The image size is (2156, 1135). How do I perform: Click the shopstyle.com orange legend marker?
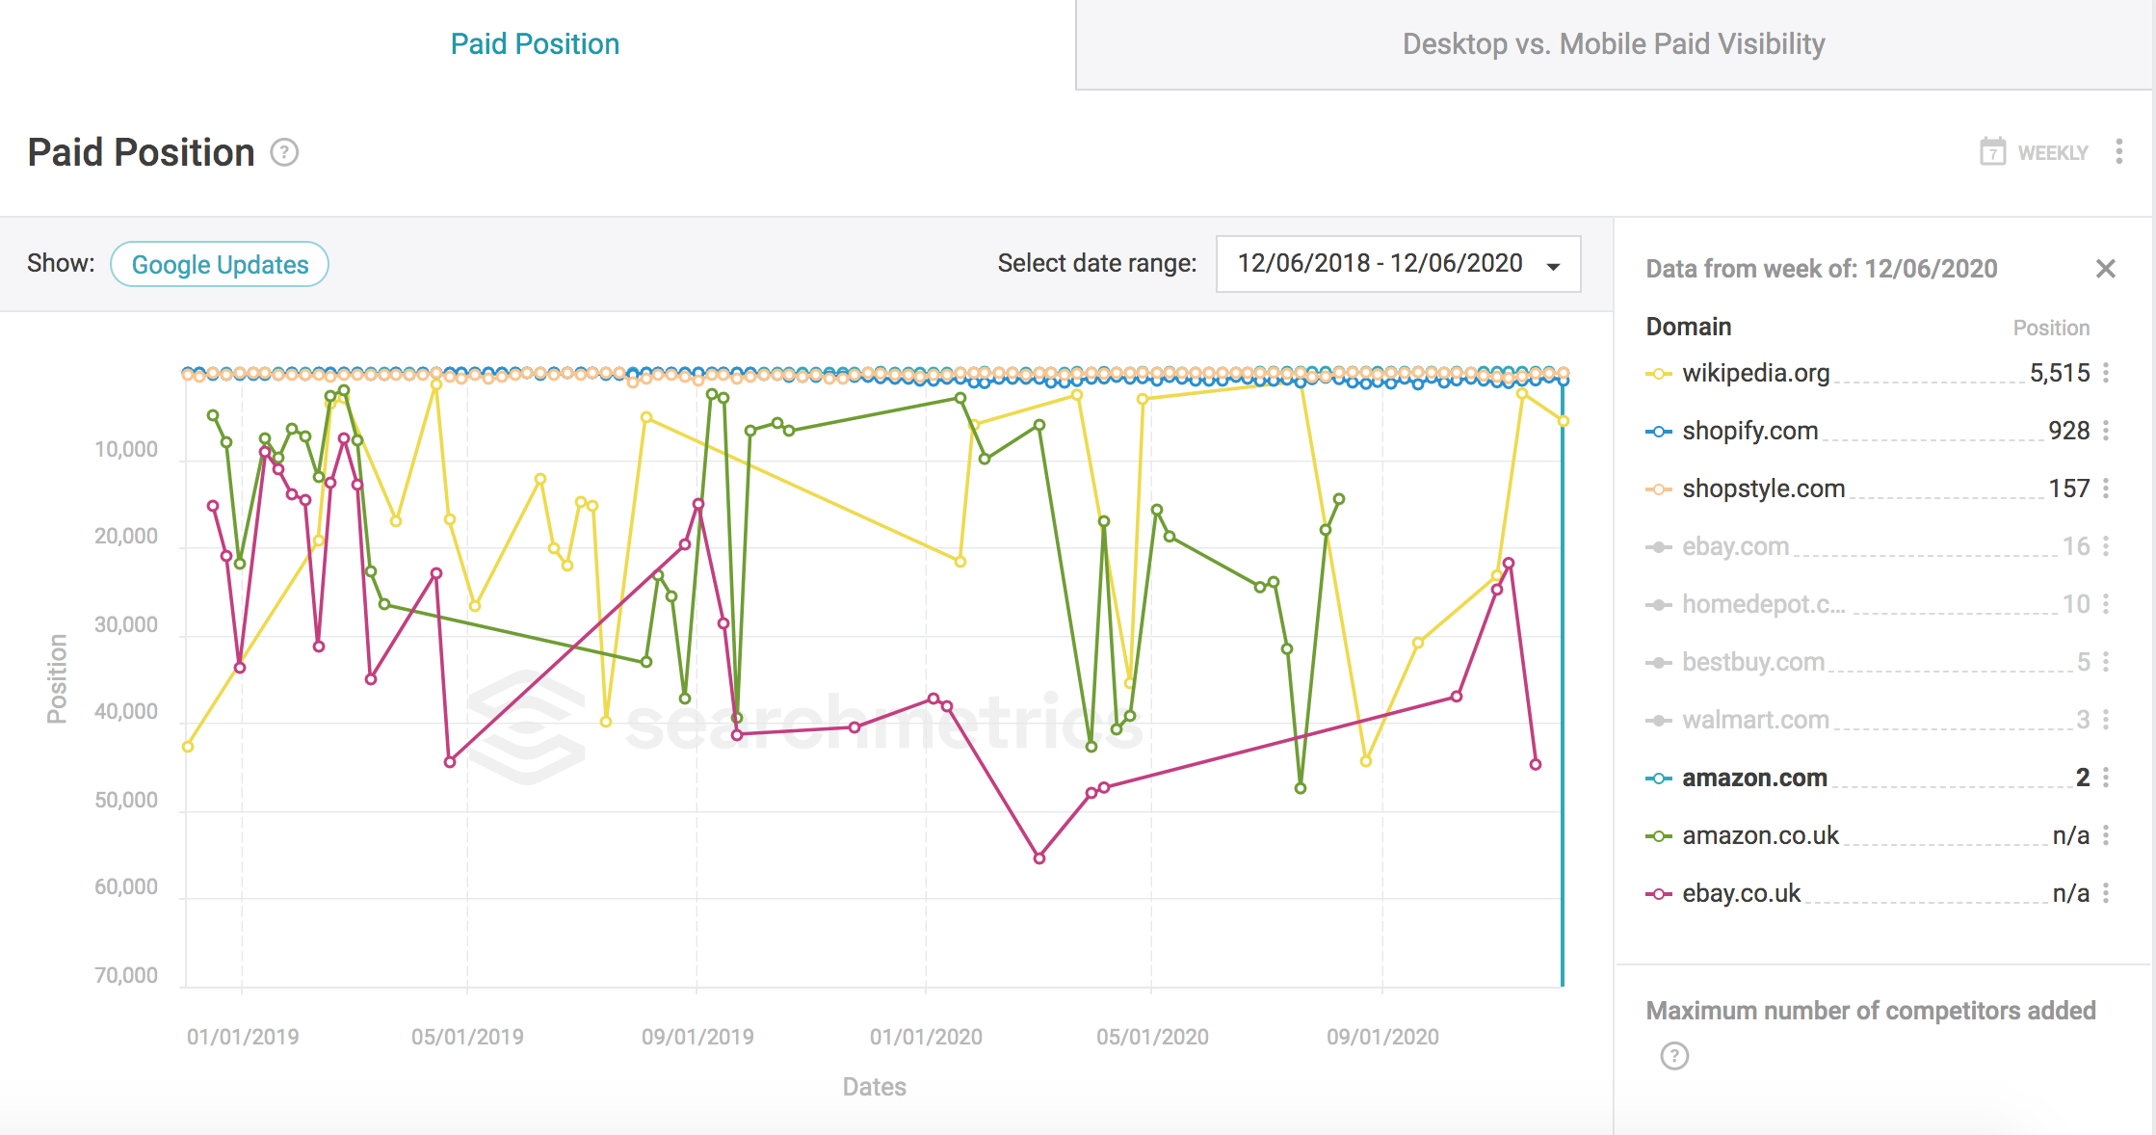(1658, 489)
